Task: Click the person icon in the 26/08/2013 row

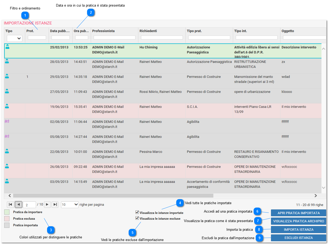Action: pos(7,166)
